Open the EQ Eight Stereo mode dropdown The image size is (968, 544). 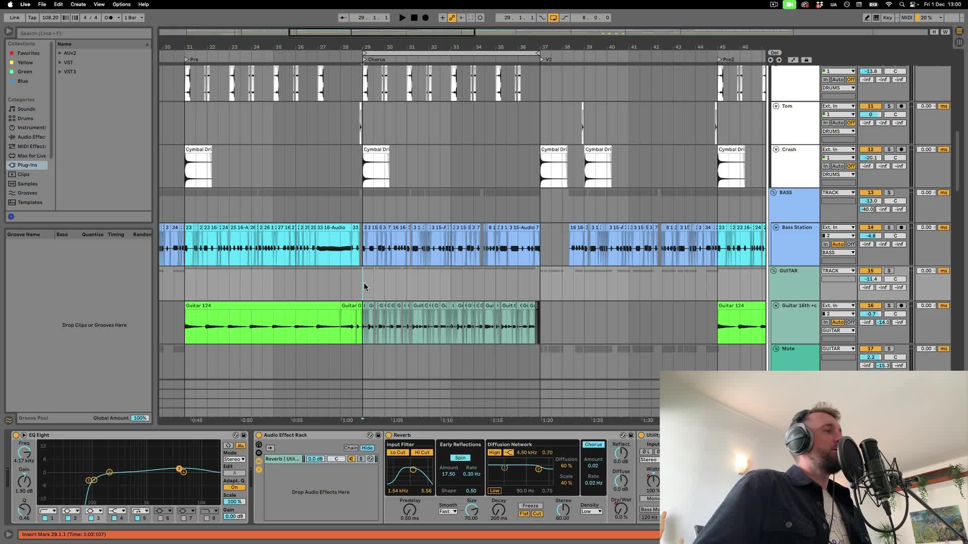tap(234, 459)
